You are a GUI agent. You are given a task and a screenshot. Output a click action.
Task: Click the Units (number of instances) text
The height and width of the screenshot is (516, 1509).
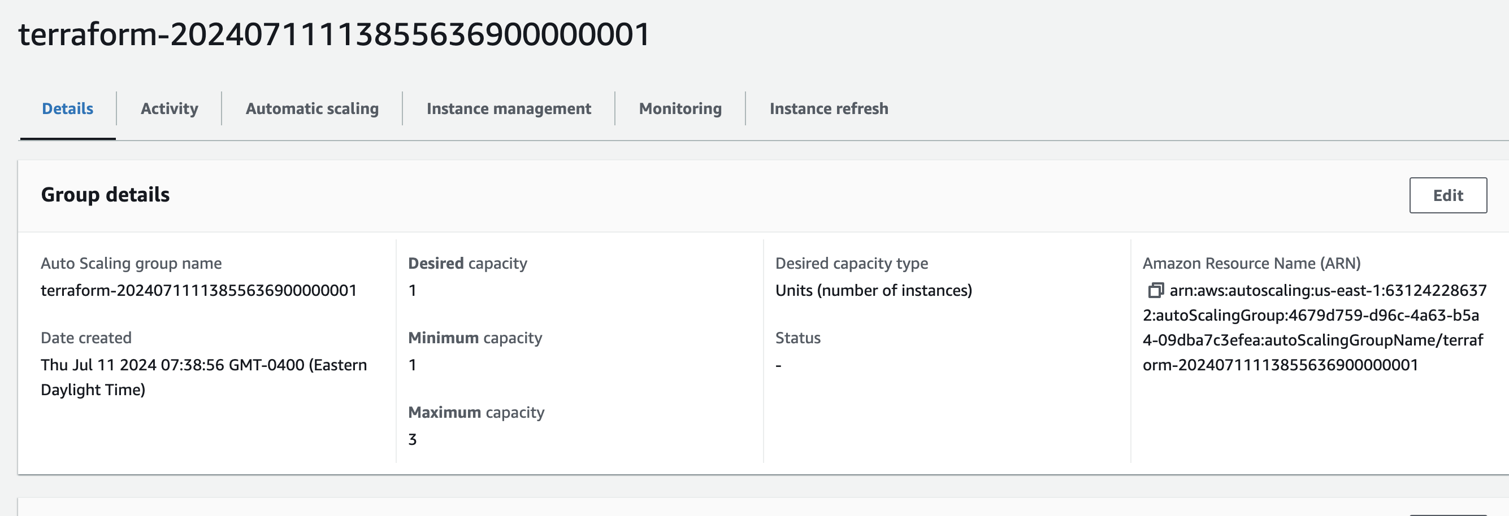[873, 290]
